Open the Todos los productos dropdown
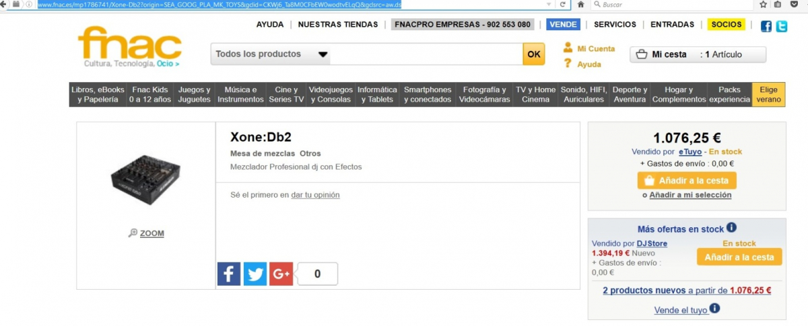Viewport: 808px width, 326px height. pyautogui.click(x=271, y=54)
